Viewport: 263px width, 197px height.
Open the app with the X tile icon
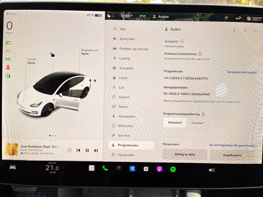(146, 169)
